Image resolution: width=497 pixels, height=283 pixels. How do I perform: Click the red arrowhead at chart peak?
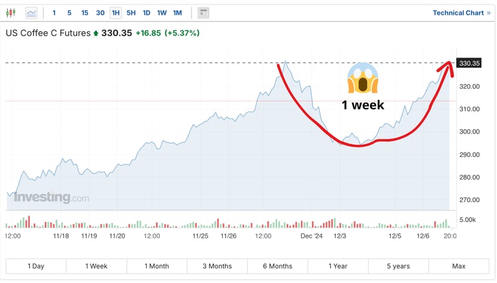point(448,65)
